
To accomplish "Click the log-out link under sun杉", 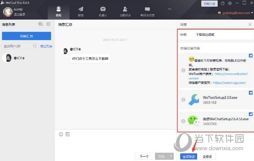I will (x=20, y=15).
